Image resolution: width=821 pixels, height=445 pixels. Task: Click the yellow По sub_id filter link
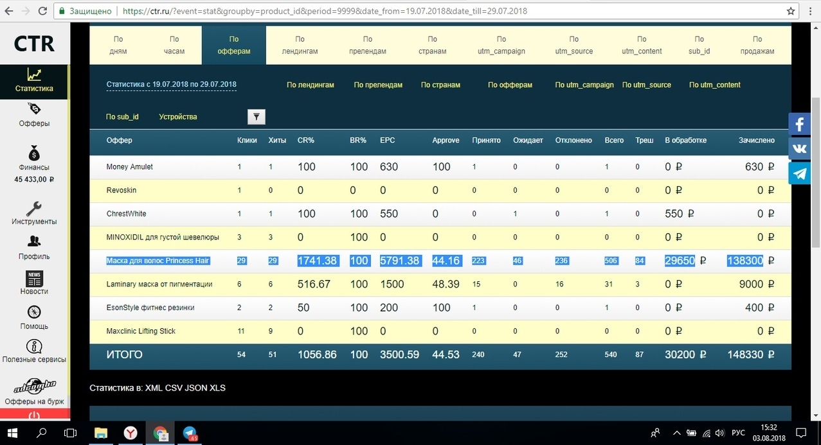122,117
